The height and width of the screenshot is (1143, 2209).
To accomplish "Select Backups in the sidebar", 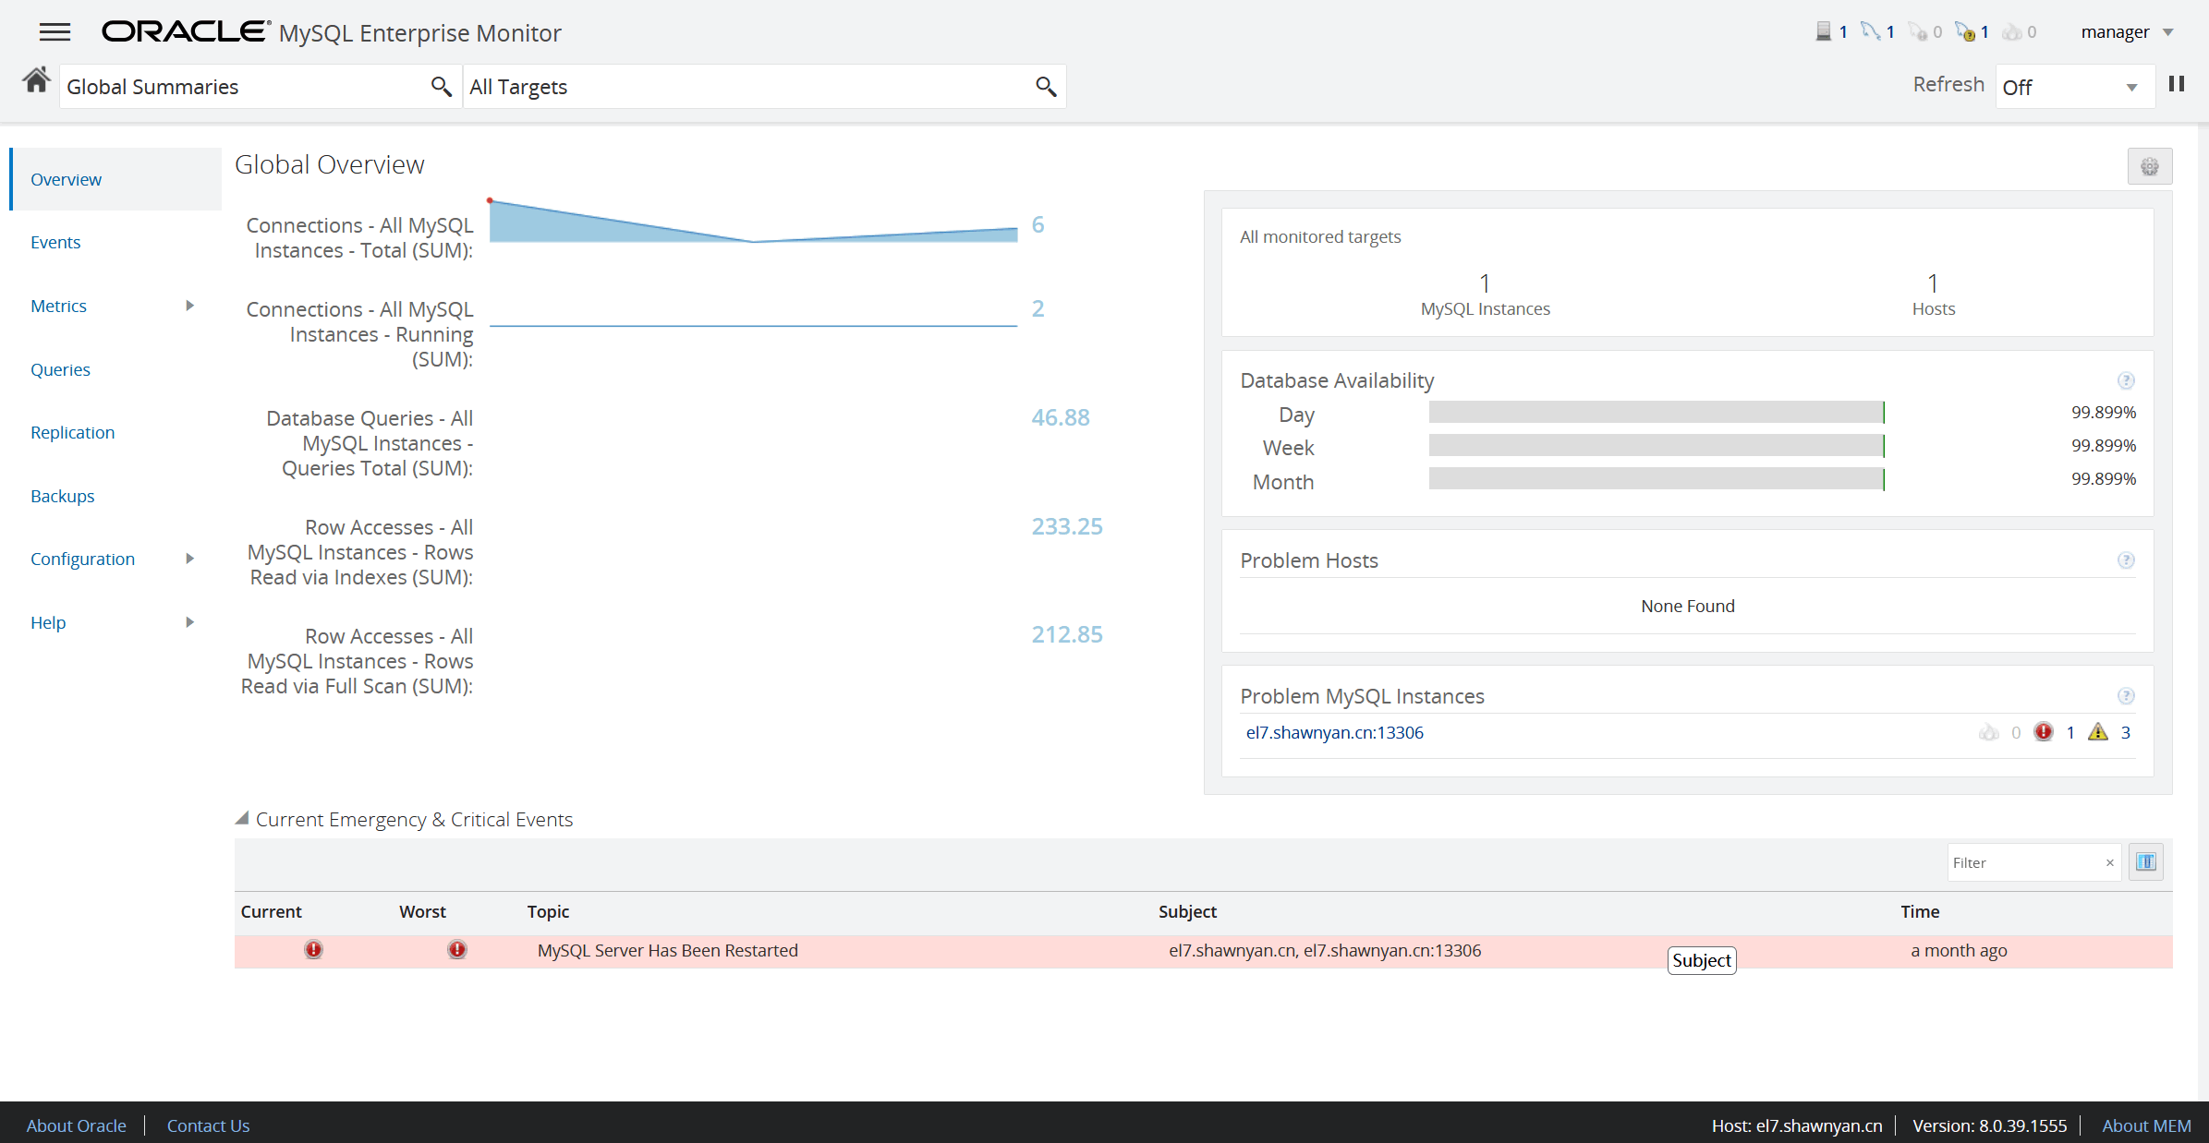I will pos(62,496).
